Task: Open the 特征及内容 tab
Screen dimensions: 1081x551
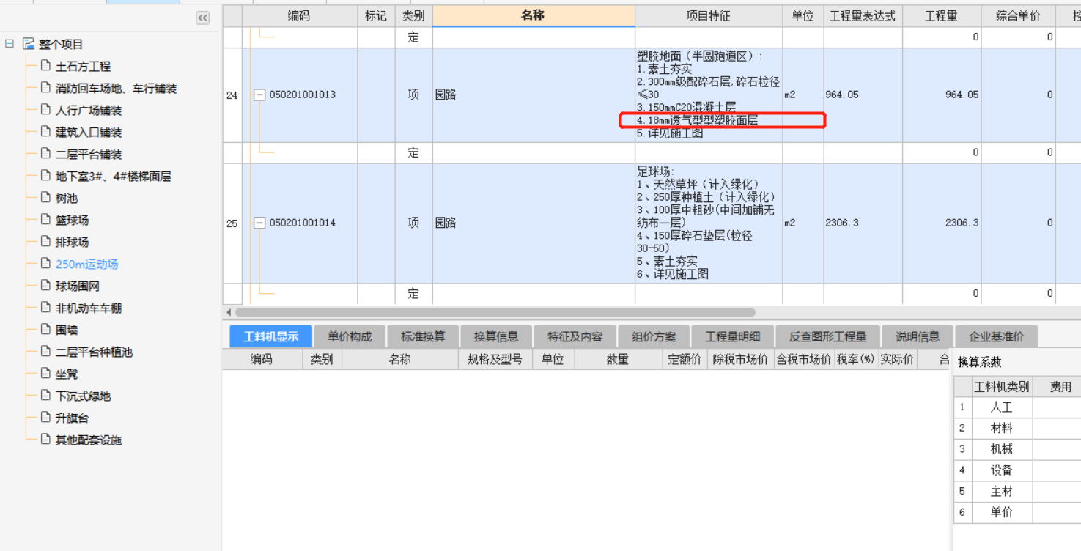Action: [575, 337]
